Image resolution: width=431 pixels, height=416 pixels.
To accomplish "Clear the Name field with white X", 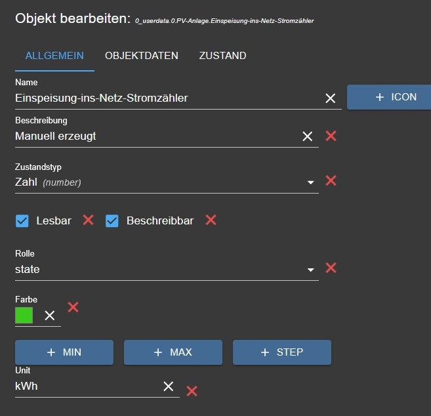I will pyautogui.click(x=331, y=98).
